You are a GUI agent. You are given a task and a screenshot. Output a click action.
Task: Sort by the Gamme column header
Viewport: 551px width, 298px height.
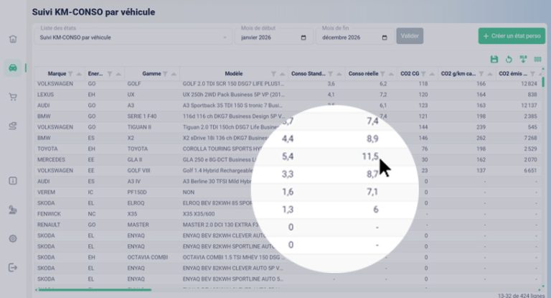tap(151, 74)
